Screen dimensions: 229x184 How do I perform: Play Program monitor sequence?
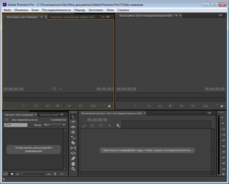[x=171, y=106]
